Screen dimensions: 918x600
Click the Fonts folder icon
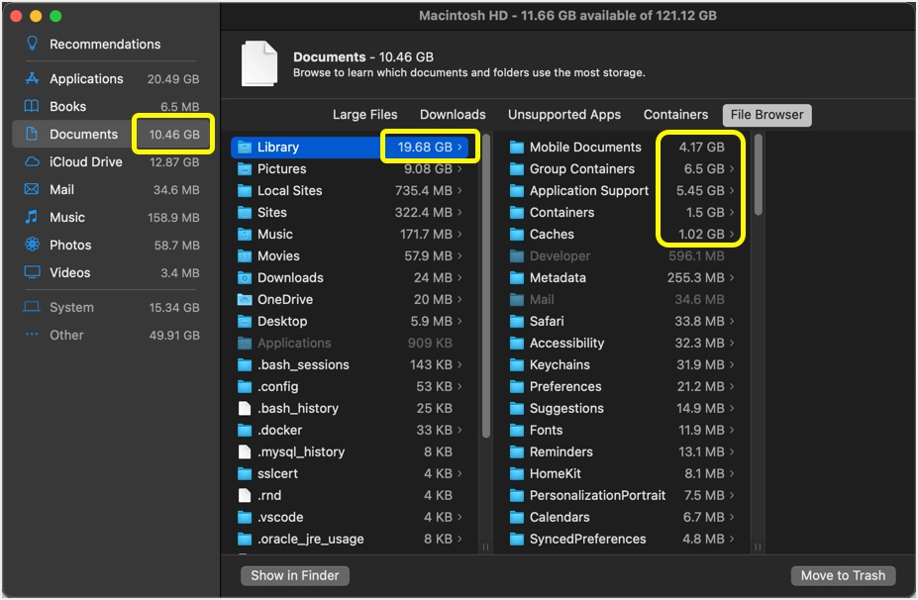516,430
